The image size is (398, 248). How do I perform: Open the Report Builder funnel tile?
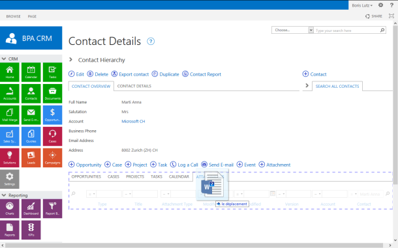[x=53, y=208]
